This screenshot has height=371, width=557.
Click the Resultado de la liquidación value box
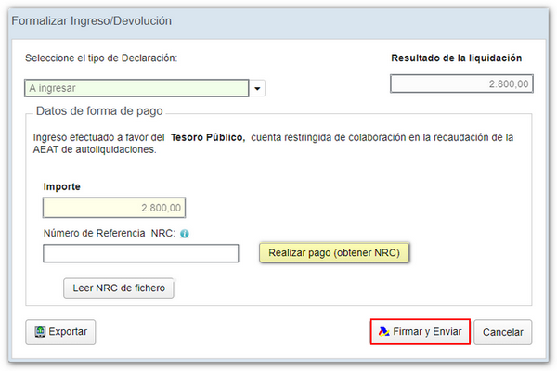461,84
